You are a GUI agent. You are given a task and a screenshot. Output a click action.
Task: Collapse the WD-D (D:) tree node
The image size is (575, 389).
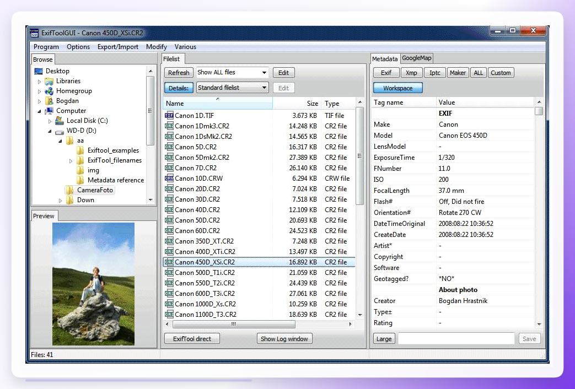pyautogui.click(x=50, y=131)
